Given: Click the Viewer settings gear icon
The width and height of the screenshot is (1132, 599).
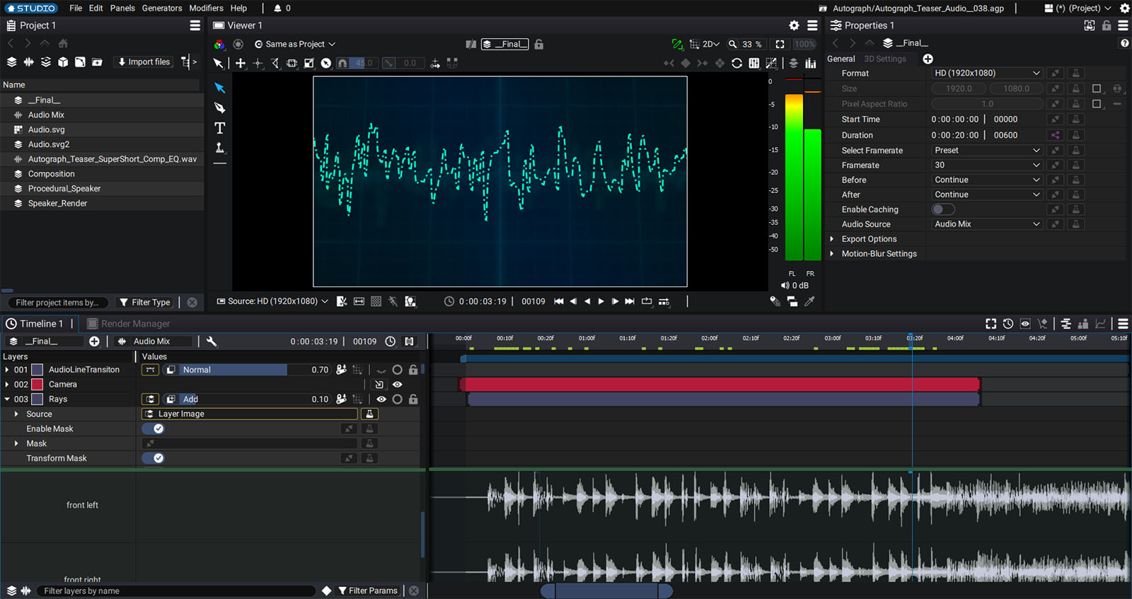Looking at the screenshot, I should (x=794, y=25).
